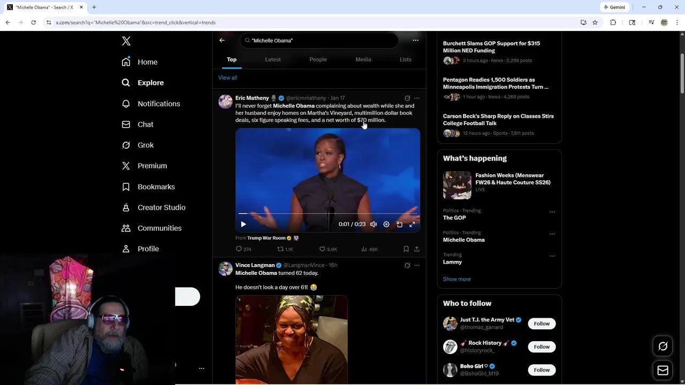Open Chrome extensions puzzle icon
The width and height of the screenshot is (685, 385).
(x=613, y=22)
